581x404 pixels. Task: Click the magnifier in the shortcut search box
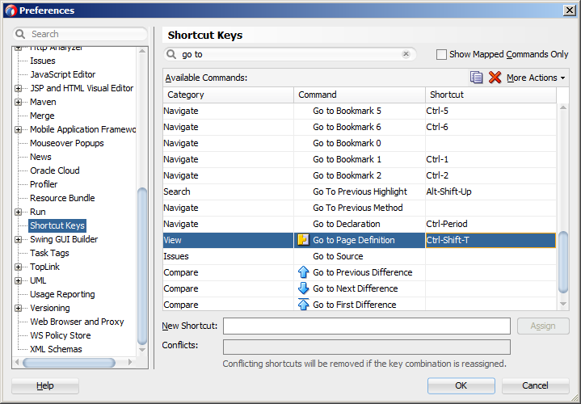tap(171, 54)
